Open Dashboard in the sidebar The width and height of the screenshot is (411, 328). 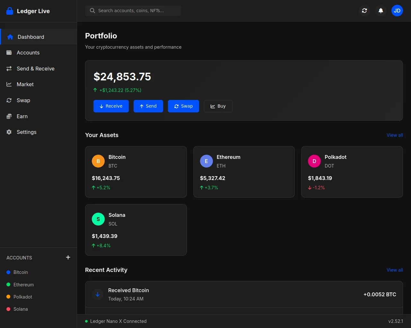pos(39,37)
